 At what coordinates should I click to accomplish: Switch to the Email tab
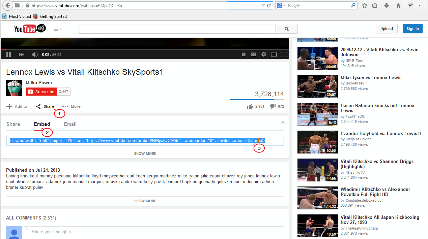(70, 124)
